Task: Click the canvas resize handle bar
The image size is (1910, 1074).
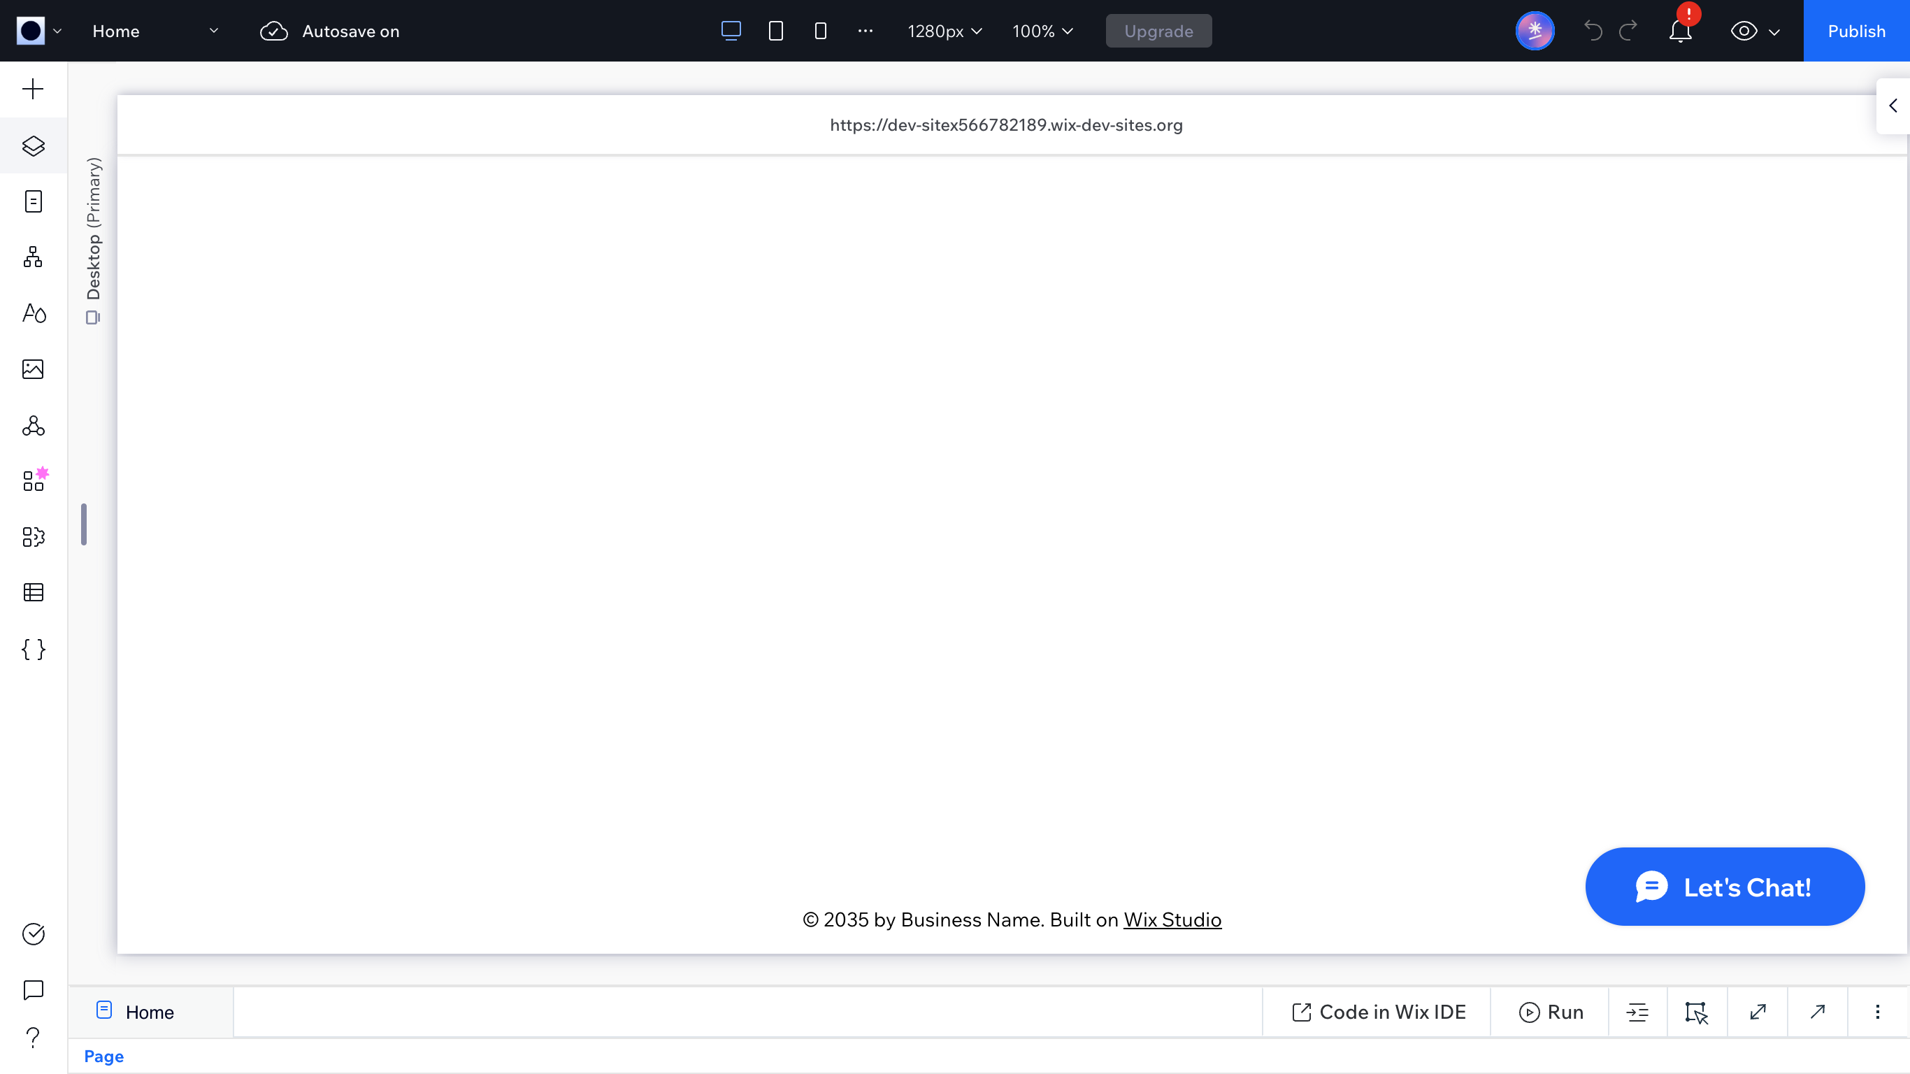Action: tap(84, 524)
